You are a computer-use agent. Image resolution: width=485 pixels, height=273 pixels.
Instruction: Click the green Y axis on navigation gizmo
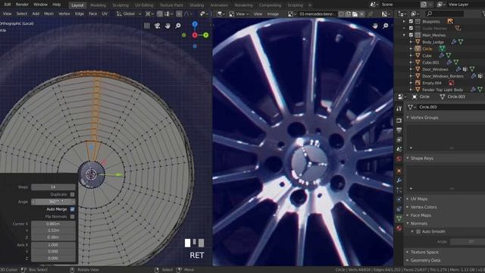point(205,35)
